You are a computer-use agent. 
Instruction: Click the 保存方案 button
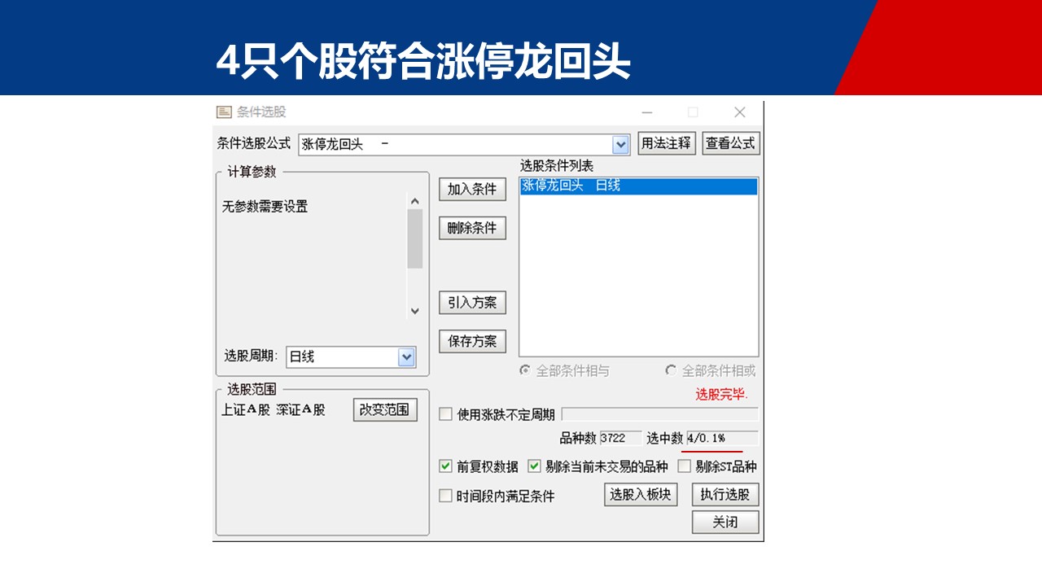click(x=472, y=341)
